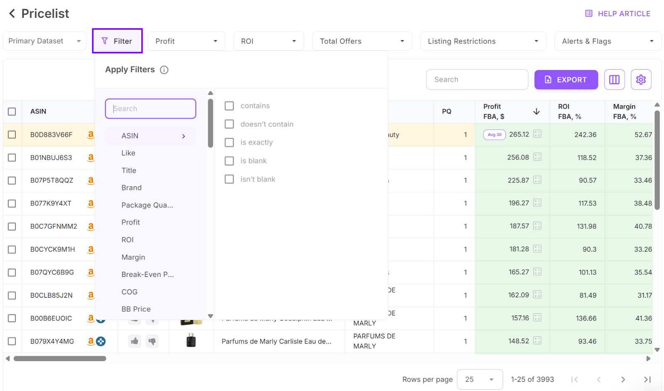Select the row checkbox for B01NBUJ6S3
The height and width of the screenshot is (391, 664).
(x=12, y=158)
